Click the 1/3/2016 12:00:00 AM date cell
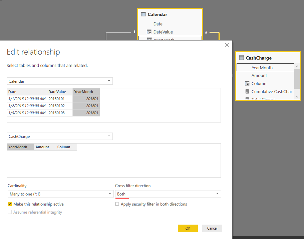 (x=27, y=113)
